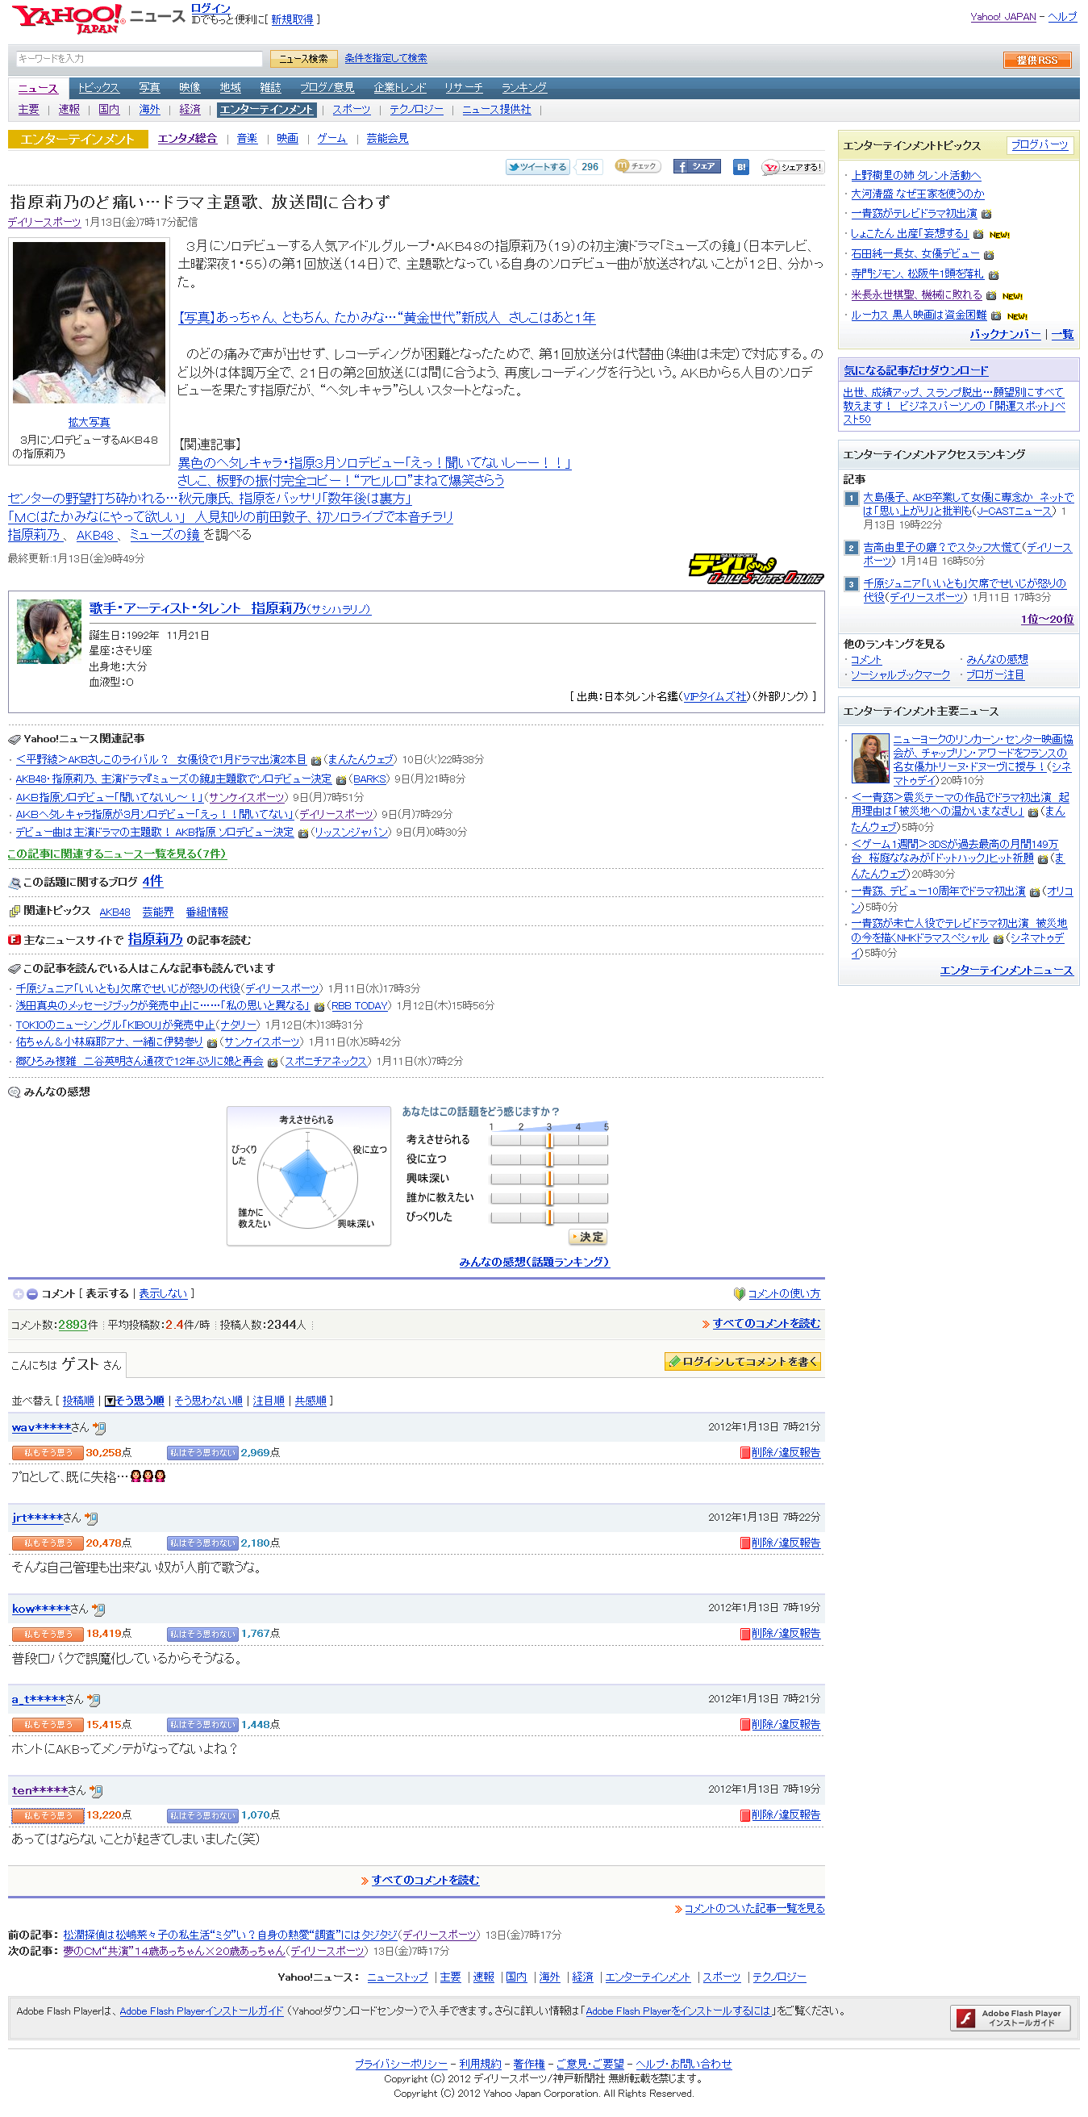Viewport: 1088px width, 2117px height.
Task: Adjust the 考えさせられる rating slider
Action: tap(549, 1140)
